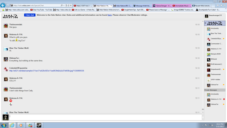Open Helenna A-114 private message
The width and height of the screenshot is (227, 128).
(x=215, y=100)
